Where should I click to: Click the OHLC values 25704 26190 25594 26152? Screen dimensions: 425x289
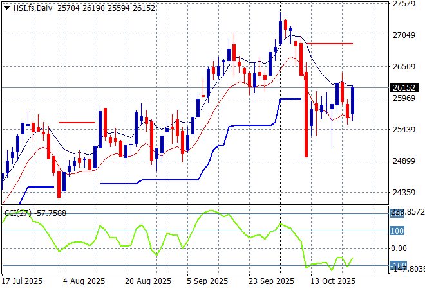(106, 8)
